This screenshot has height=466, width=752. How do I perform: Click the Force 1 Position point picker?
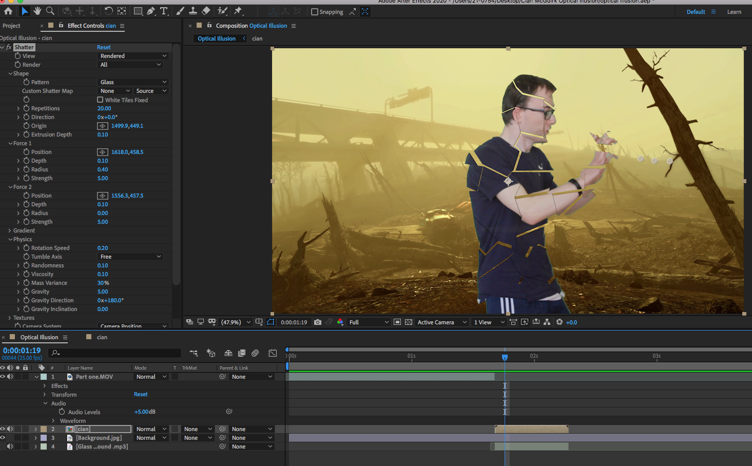click(x=103, y=152)
